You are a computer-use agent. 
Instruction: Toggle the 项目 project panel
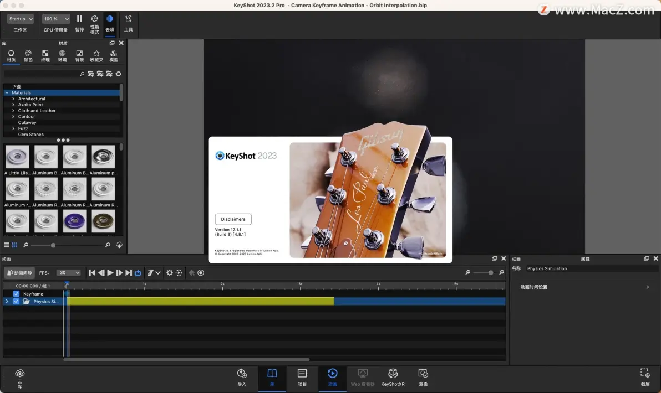click(302, 377)
